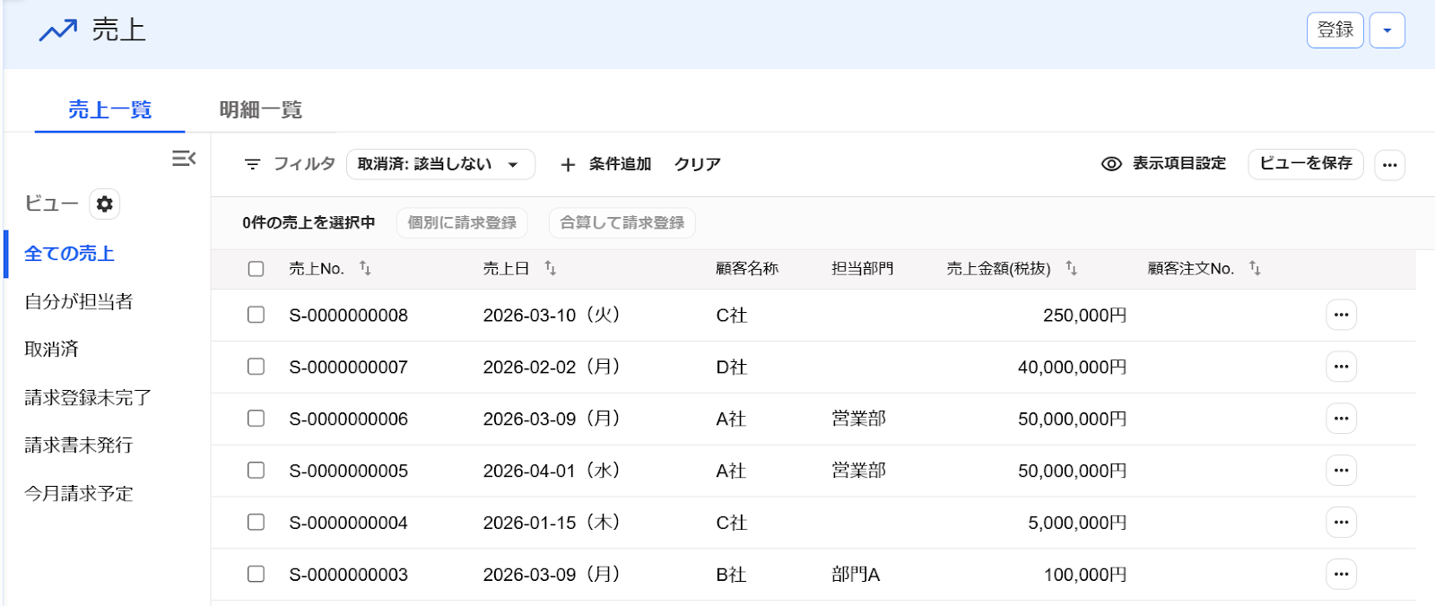The width and height of the screenshot is (1435, 606).
Task: Open row menu for S-0000000008
Action: tap(1341, 315)
